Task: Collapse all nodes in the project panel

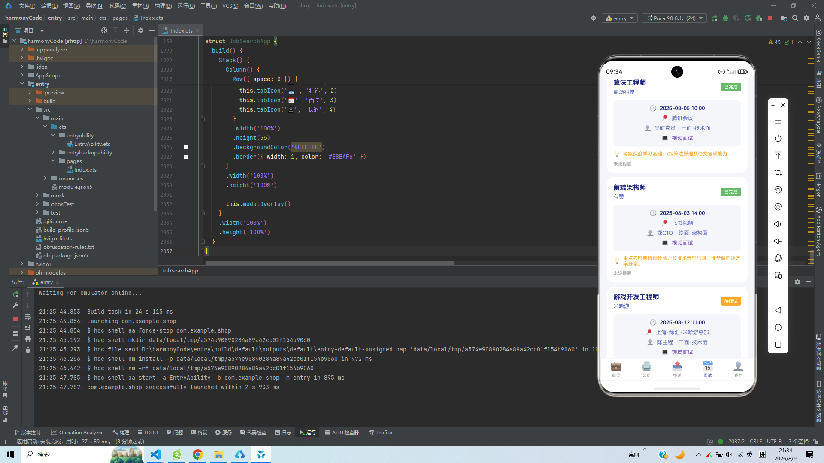Action: [127, 30]
